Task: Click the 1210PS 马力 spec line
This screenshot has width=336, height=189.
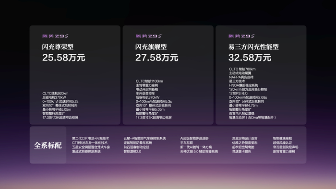Action: [238, 94]
